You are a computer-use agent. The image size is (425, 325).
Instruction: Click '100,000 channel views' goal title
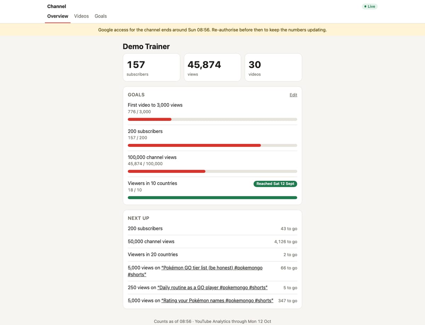(x=152, y=157)
